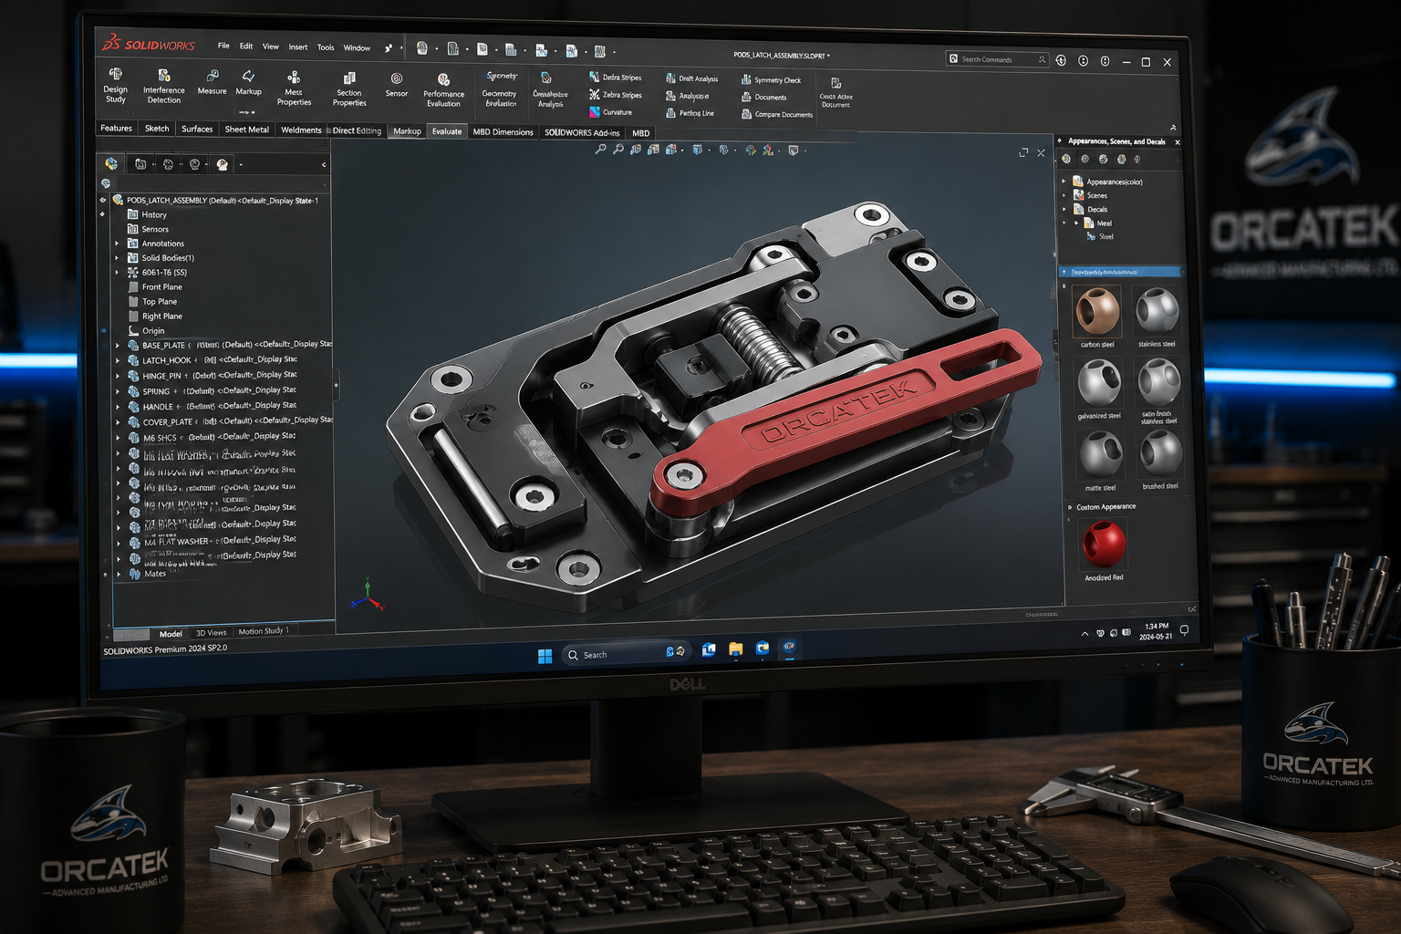Expand the LATCH_HOOK component
The height and width of the screenshot is (934, 1401).
[117, 360]
